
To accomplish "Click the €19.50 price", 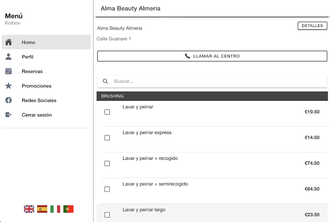I will [312, 112].
